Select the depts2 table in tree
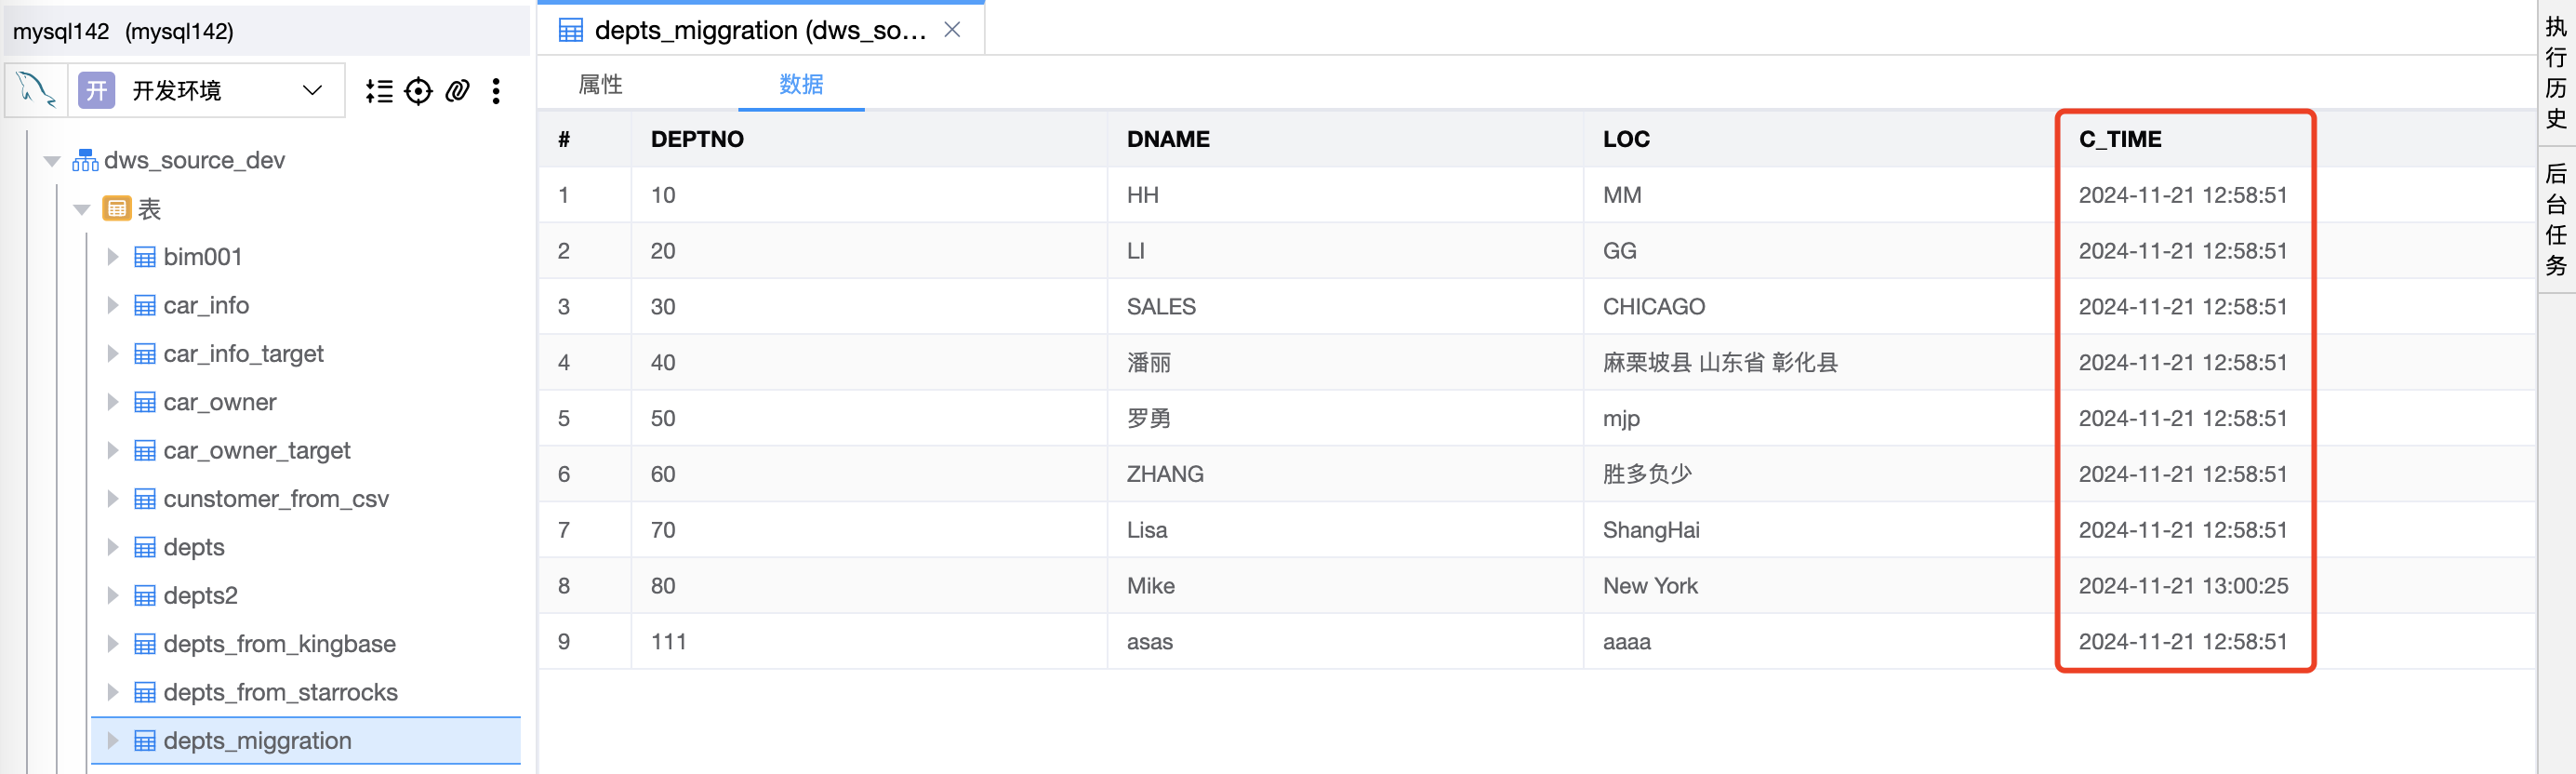This screenshot has height=774, width=2576. click(x=200, y=595)
